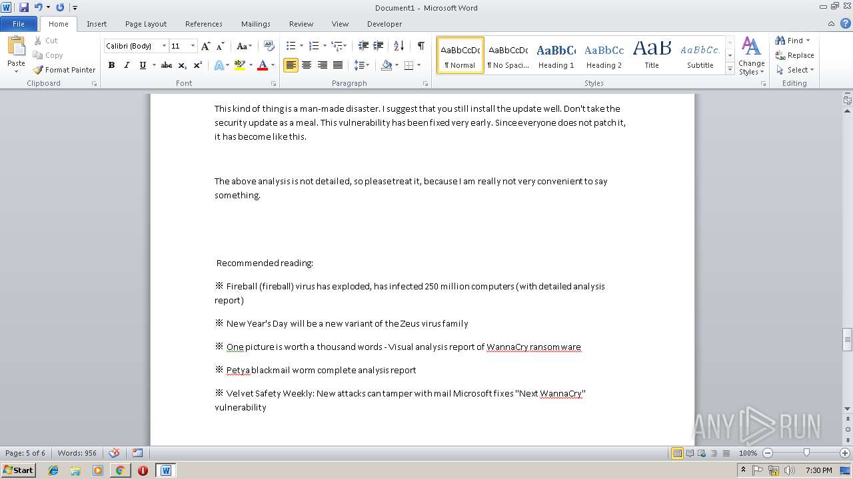853x479 pixels.
Task: Click the Undo arrow in Quick Access Toolbar
Action: 39,7
